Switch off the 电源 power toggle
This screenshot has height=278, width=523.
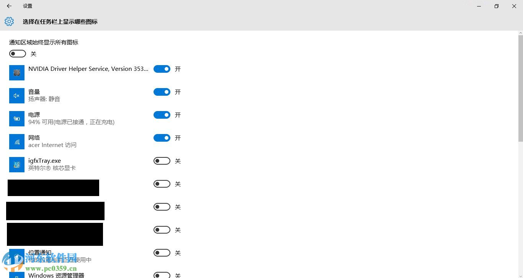162,115
